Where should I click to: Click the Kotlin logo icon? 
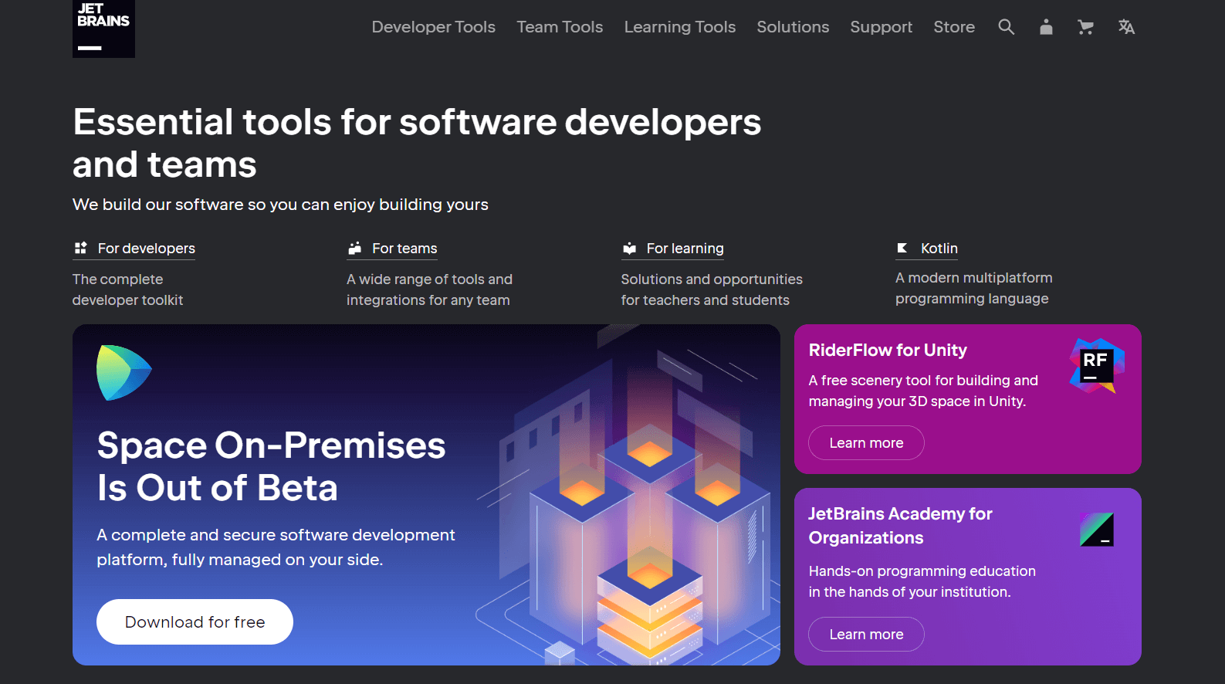click(x=902, y=249)
